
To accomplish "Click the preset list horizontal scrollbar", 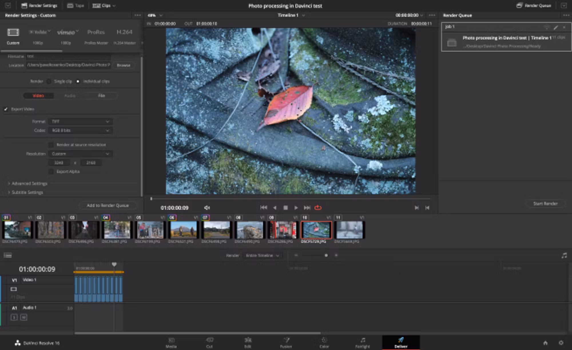I will coord(31,51).
